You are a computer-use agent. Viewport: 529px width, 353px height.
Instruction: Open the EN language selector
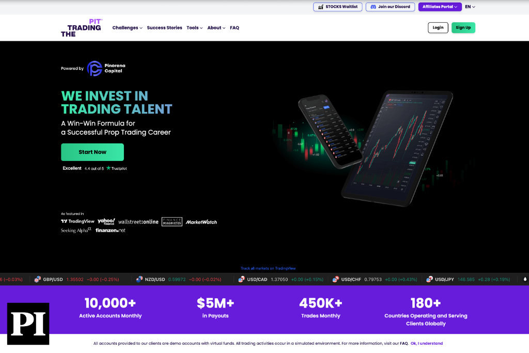(470, 7)
